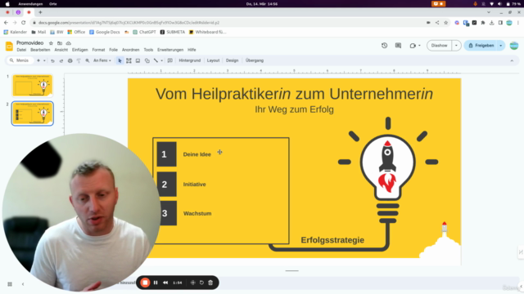Click the zoom magnifier icon
This screenshot has height=294, width=524.
pos(88,60)
